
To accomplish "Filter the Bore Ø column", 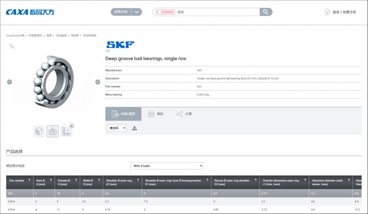I will click(51, 180).
